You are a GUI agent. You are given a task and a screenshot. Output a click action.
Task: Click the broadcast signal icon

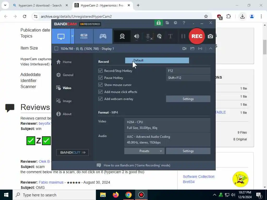click(200, 49)
